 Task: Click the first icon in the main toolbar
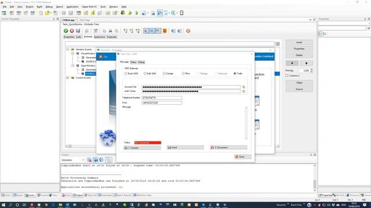(x=4, y=13)
